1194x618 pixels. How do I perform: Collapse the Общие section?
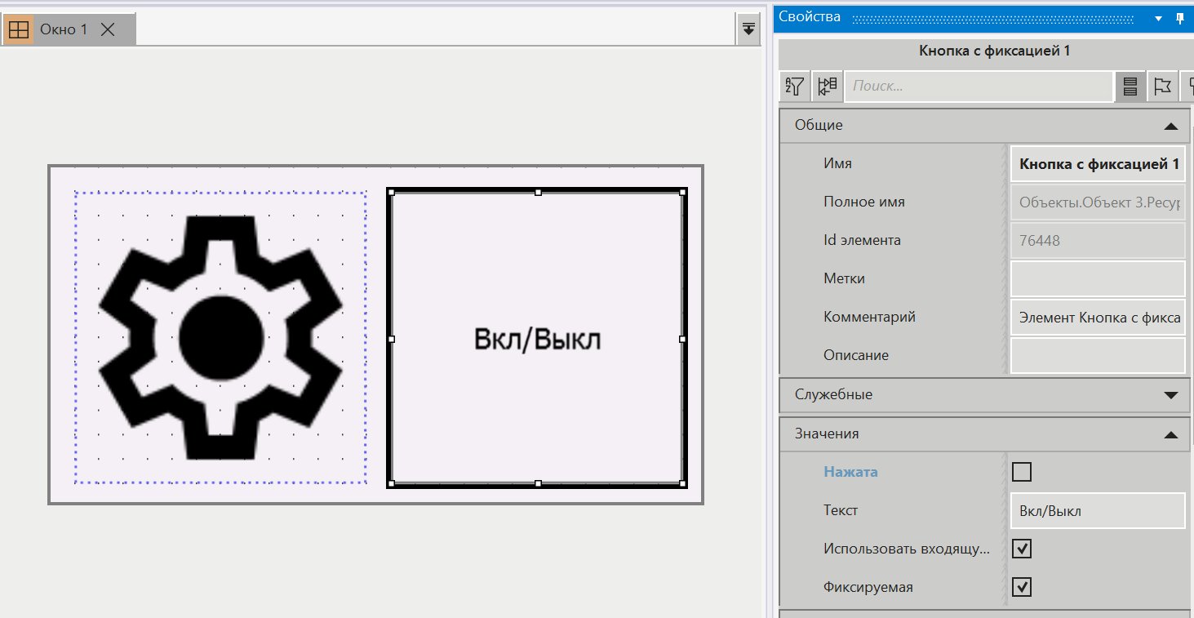1170,126
